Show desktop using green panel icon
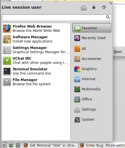The image size is (125, 148). (x=11, y=145)
